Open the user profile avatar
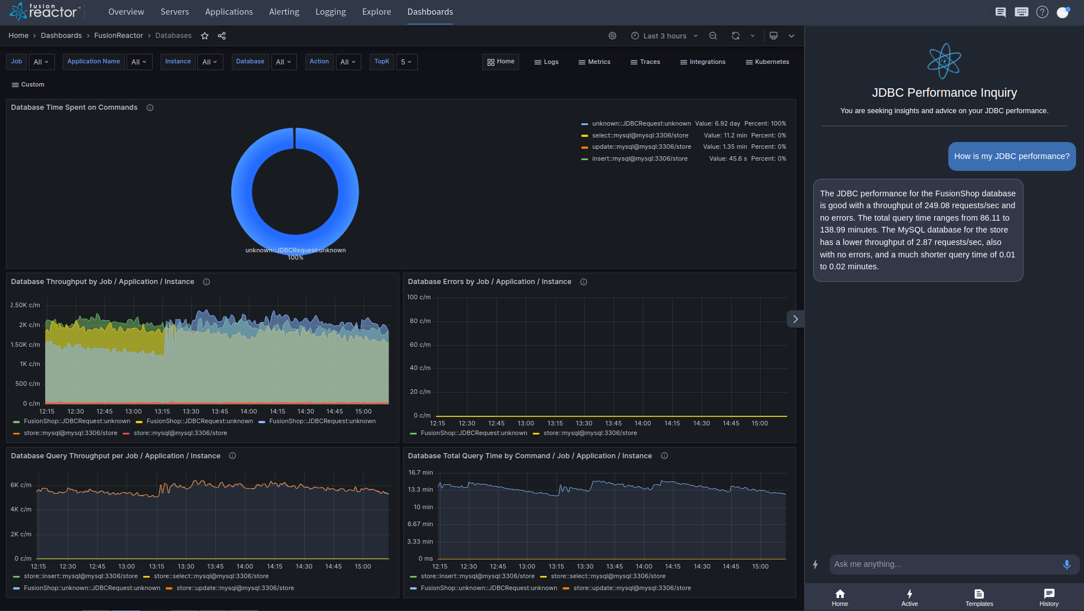This screenshot has height=611, width=1084. coord(1063,12)
